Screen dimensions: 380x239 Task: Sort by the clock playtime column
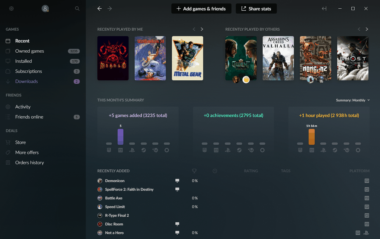coord(215,171)
